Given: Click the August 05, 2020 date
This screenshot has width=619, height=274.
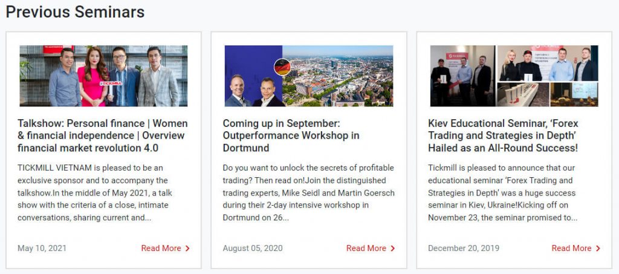Looking at the screenshot, I should pos(253,249).
